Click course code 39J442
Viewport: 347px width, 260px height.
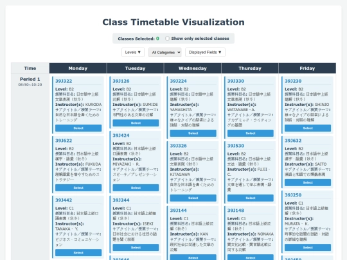[x=64, y=200]
